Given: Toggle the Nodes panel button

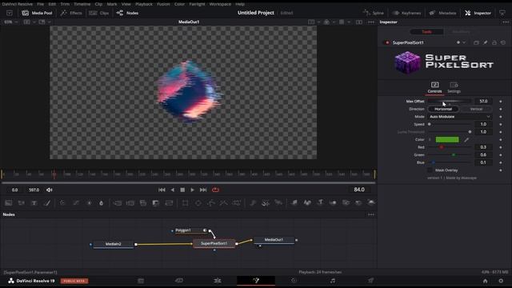Looking at the screenshot, I should (128, 13).
